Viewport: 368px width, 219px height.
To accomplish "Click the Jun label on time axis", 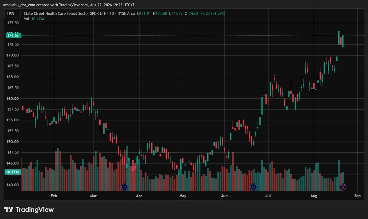I will (224, 195).
